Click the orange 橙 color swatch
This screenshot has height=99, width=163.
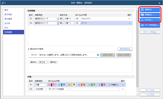(x=84, y=85)
